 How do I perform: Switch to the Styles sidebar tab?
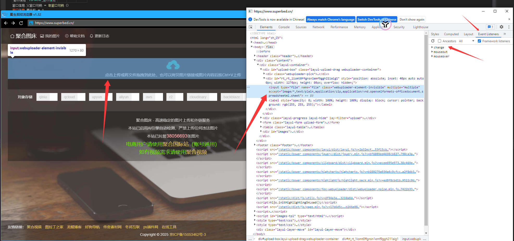[x=435, y=34]
